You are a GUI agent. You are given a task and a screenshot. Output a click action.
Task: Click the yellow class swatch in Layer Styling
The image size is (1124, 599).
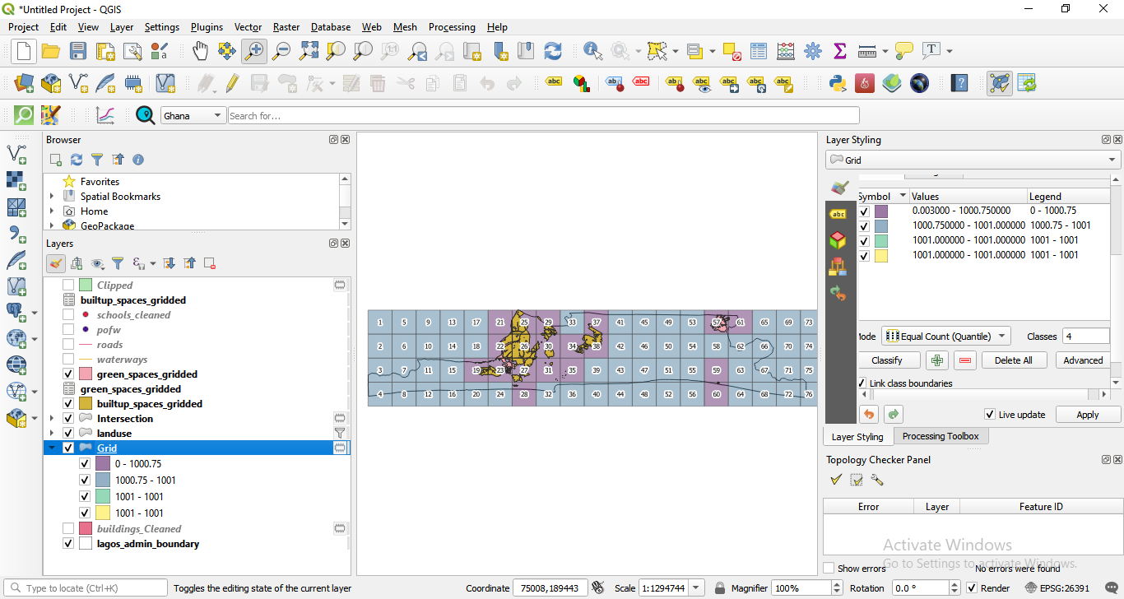pyautogui.click(x=881, y=256)
